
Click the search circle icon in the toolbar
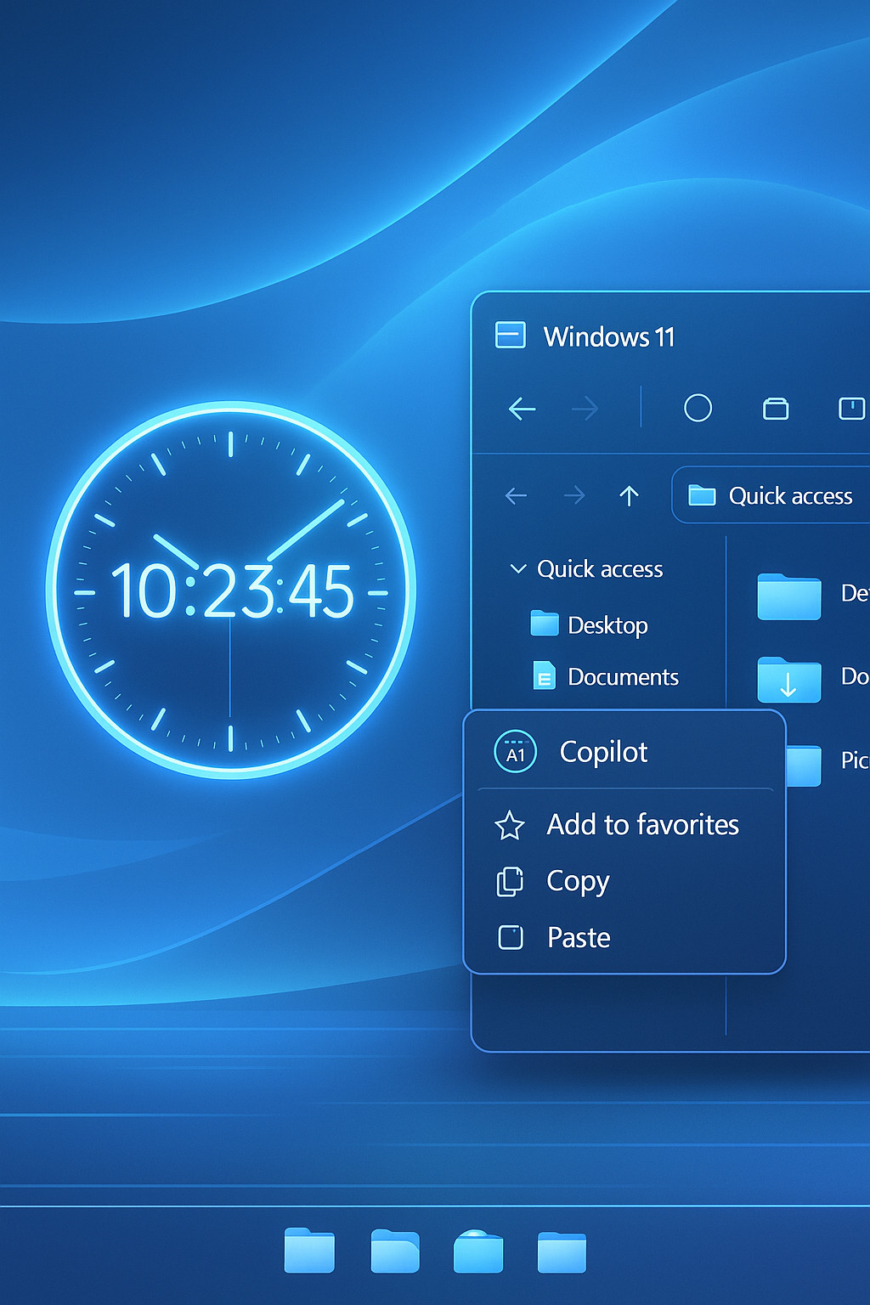click(x=698, y=409)
